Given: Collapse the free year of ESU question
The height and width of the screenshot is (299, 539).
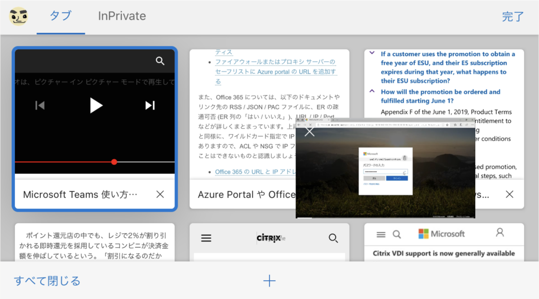Looking at the screenshot, I should (x=372, y=53).
